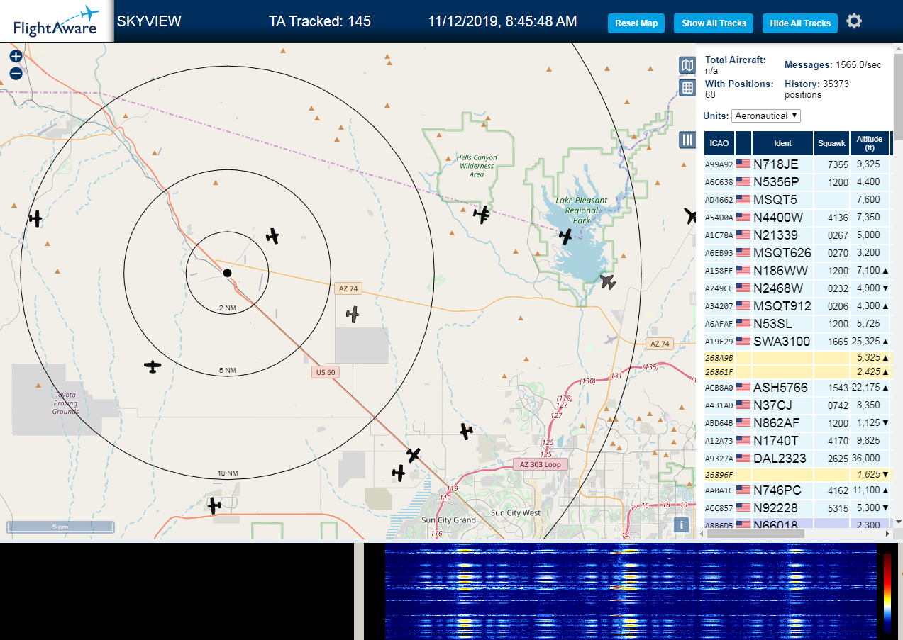Sort table by Squawk column

click(x=831, y=143)
